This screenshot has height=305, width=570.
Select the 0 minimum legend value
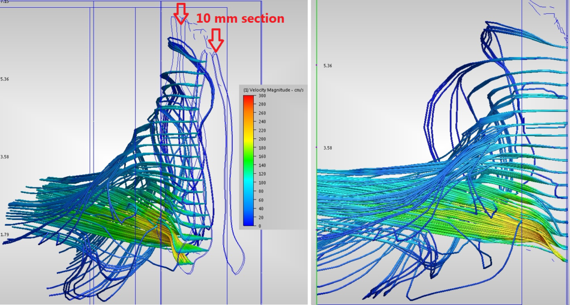[x=261, y=226]
